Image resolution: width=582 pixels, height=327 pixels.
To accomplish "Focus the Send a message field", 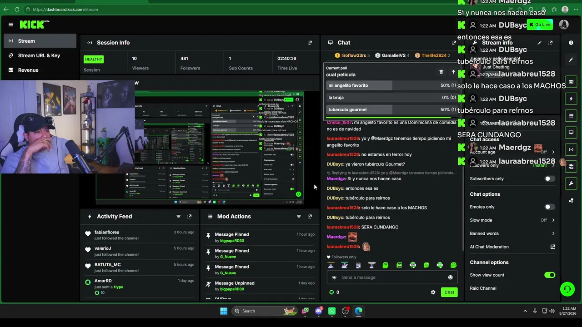I will pos(392,277).
